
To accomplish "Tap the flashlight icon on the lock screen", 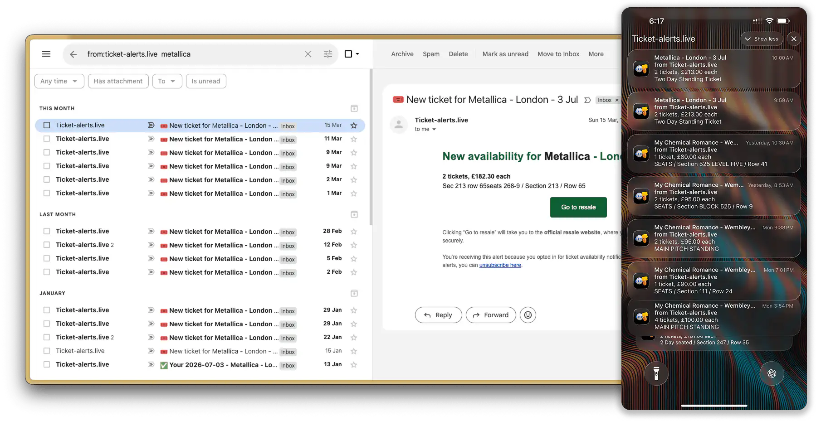I will click(656, 373).
